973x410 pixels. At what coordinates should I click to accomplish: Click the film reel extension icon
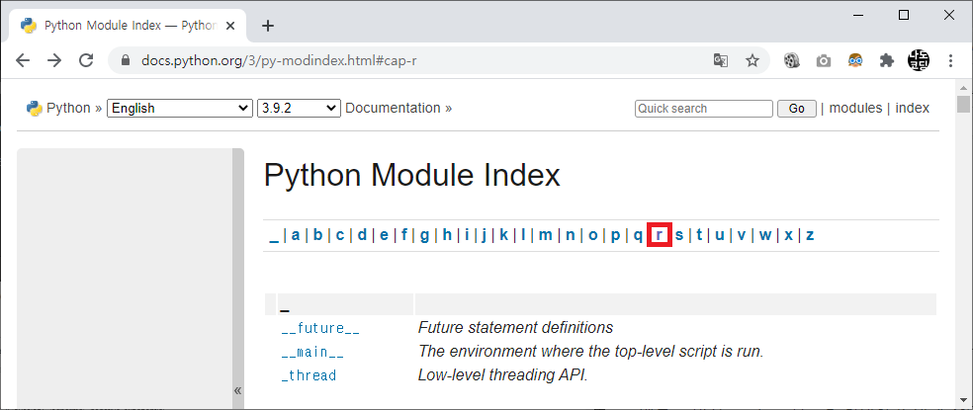pos(791,60)
